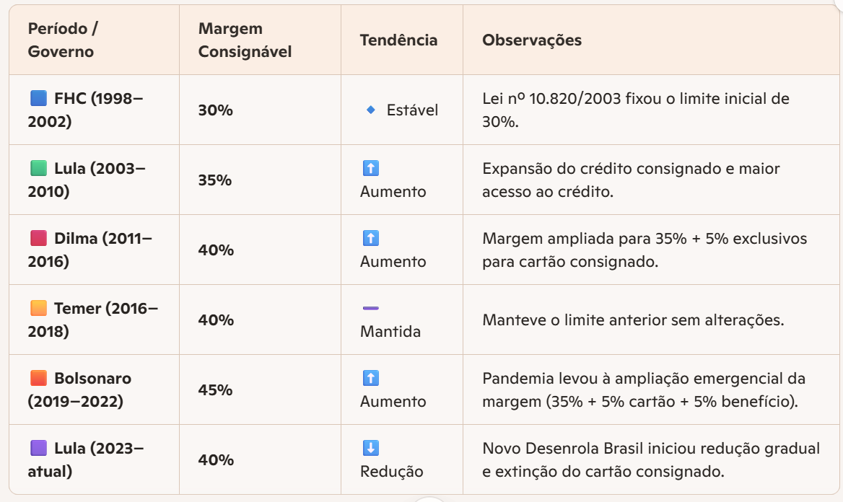Click the Margem Consignável column header
Image resolution: width=843 pixels, height=502 pixels.
click(245, 40)
